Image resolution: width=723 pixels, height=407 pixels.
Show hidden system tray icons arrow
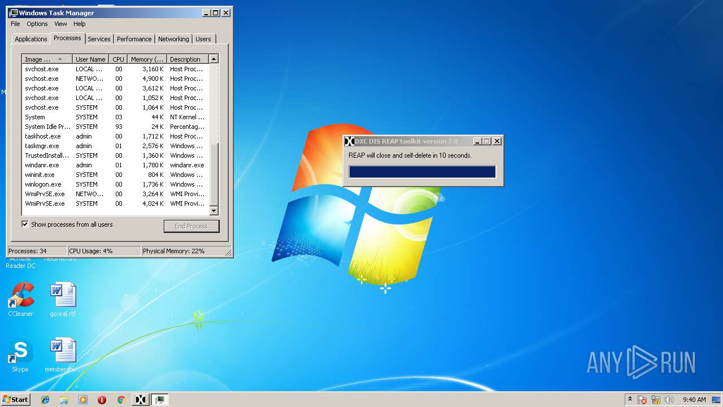point(630,400)
